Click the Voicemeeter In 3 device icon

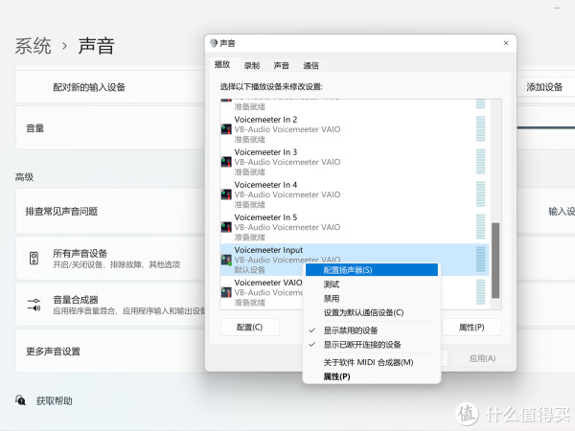[x=226, y=160]
